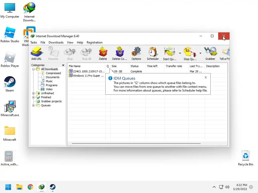
Task: Click the Stop All toolbar icon
Action: click(x=86, y=54)
